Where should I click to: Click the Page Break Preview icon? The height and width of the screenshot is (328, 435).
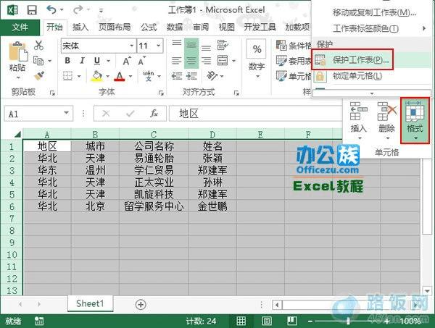(x=292, y=321)
